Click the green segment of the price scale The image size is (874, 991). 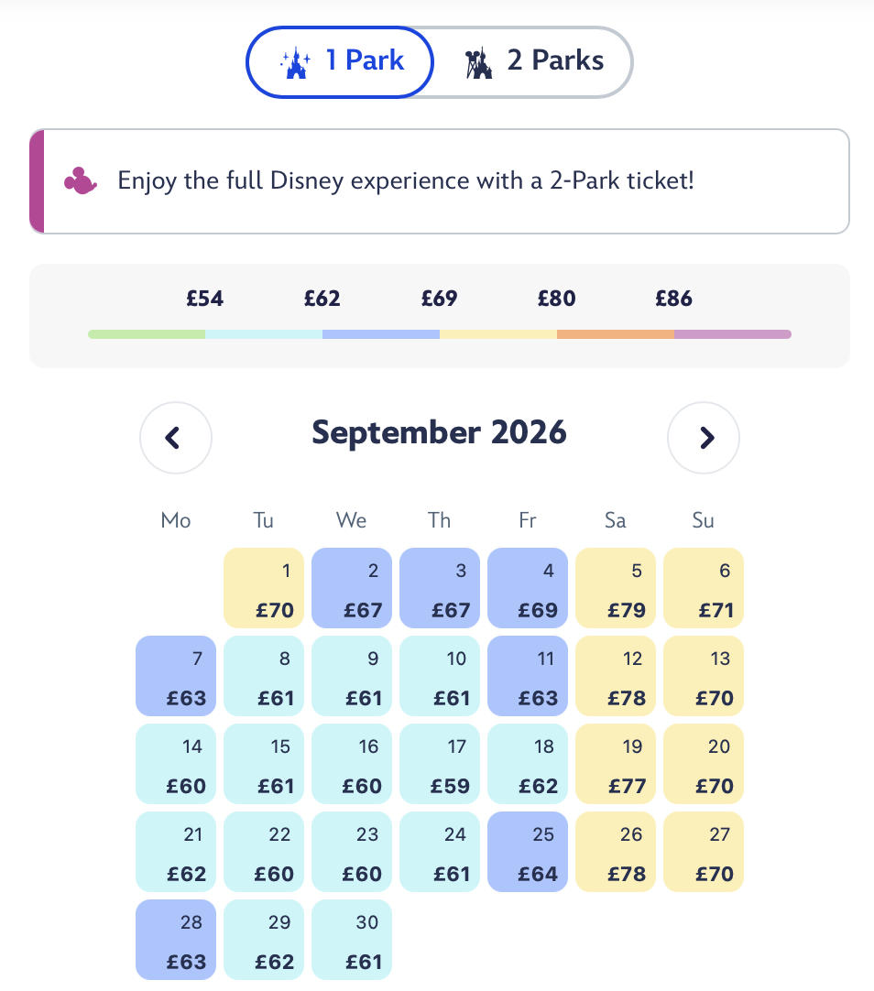[x=147, y=334]
